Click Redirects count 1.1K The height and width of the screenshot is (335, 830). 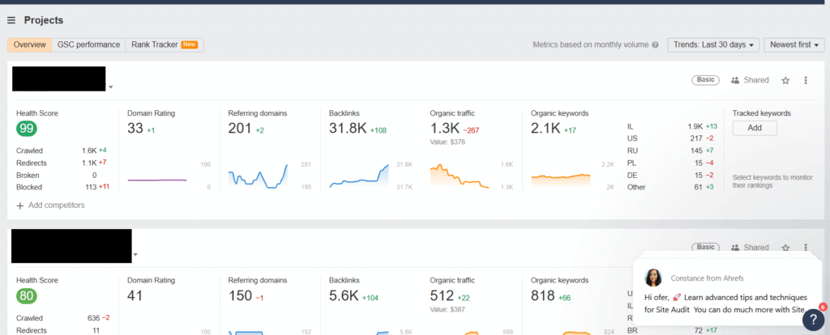coord(89,163)
